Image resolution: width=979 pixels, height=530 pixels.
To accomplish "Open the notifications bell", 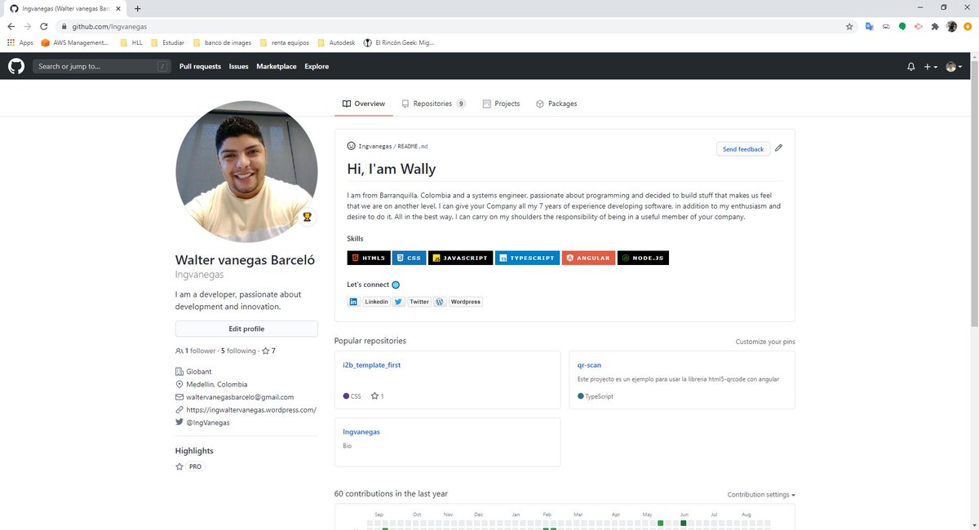I will [911, 67].
